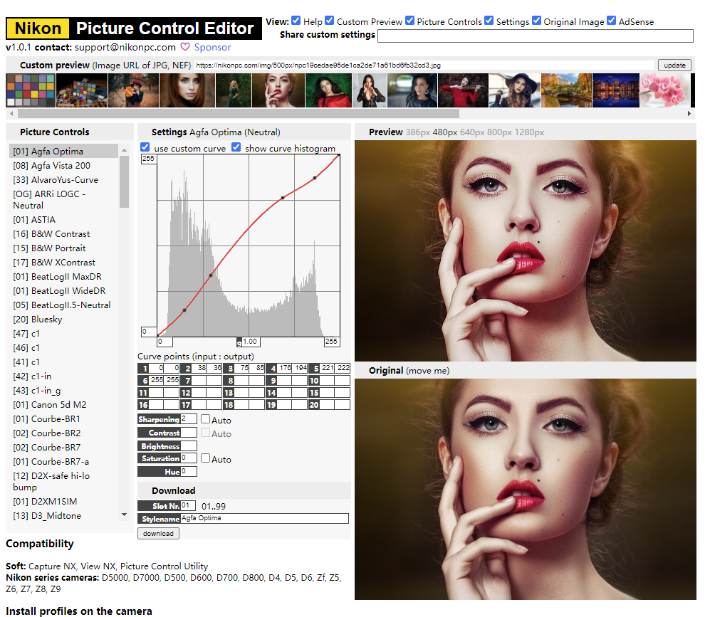Click curve point 5 output value field
Screen dimensions: 710x617
click(x=343, y=368)
